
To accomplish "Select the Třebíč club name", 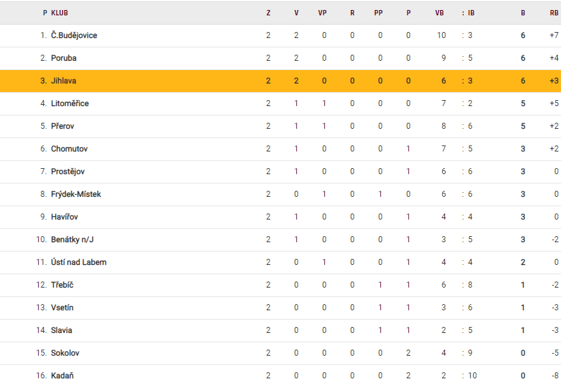I will [62, 285].
